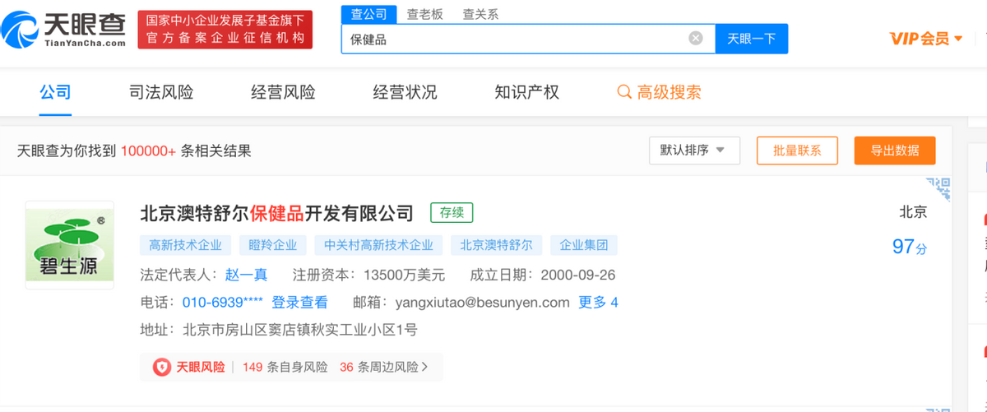The height and width of the screenshot is (412, 987).
Task: Click the 存续 status tag
Action: tap(452, 212)
